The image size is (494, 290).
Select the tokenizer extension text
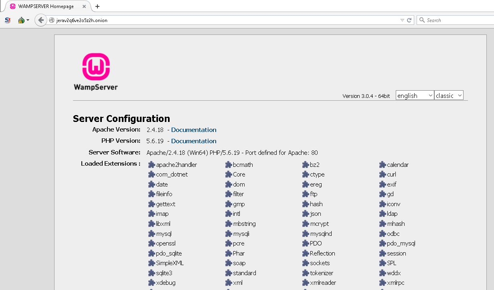point(322,273)
